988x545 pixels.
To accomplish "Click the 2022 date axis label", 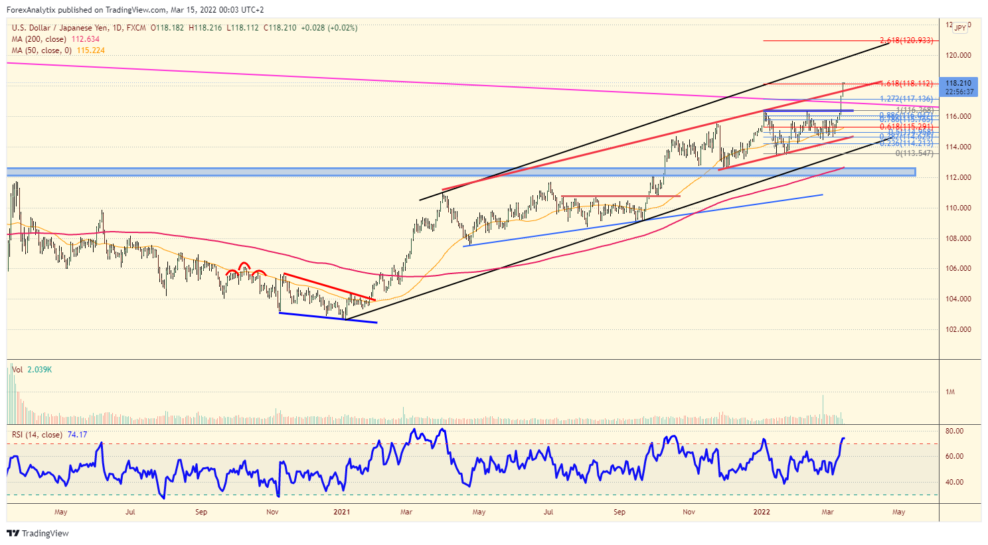I will [762, 512].
